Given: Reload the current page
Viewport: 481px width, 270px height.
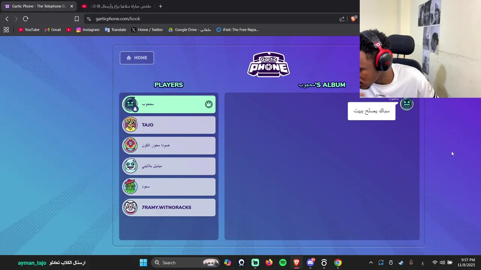Looking at the screenshot, I should (x=26, y=19).
